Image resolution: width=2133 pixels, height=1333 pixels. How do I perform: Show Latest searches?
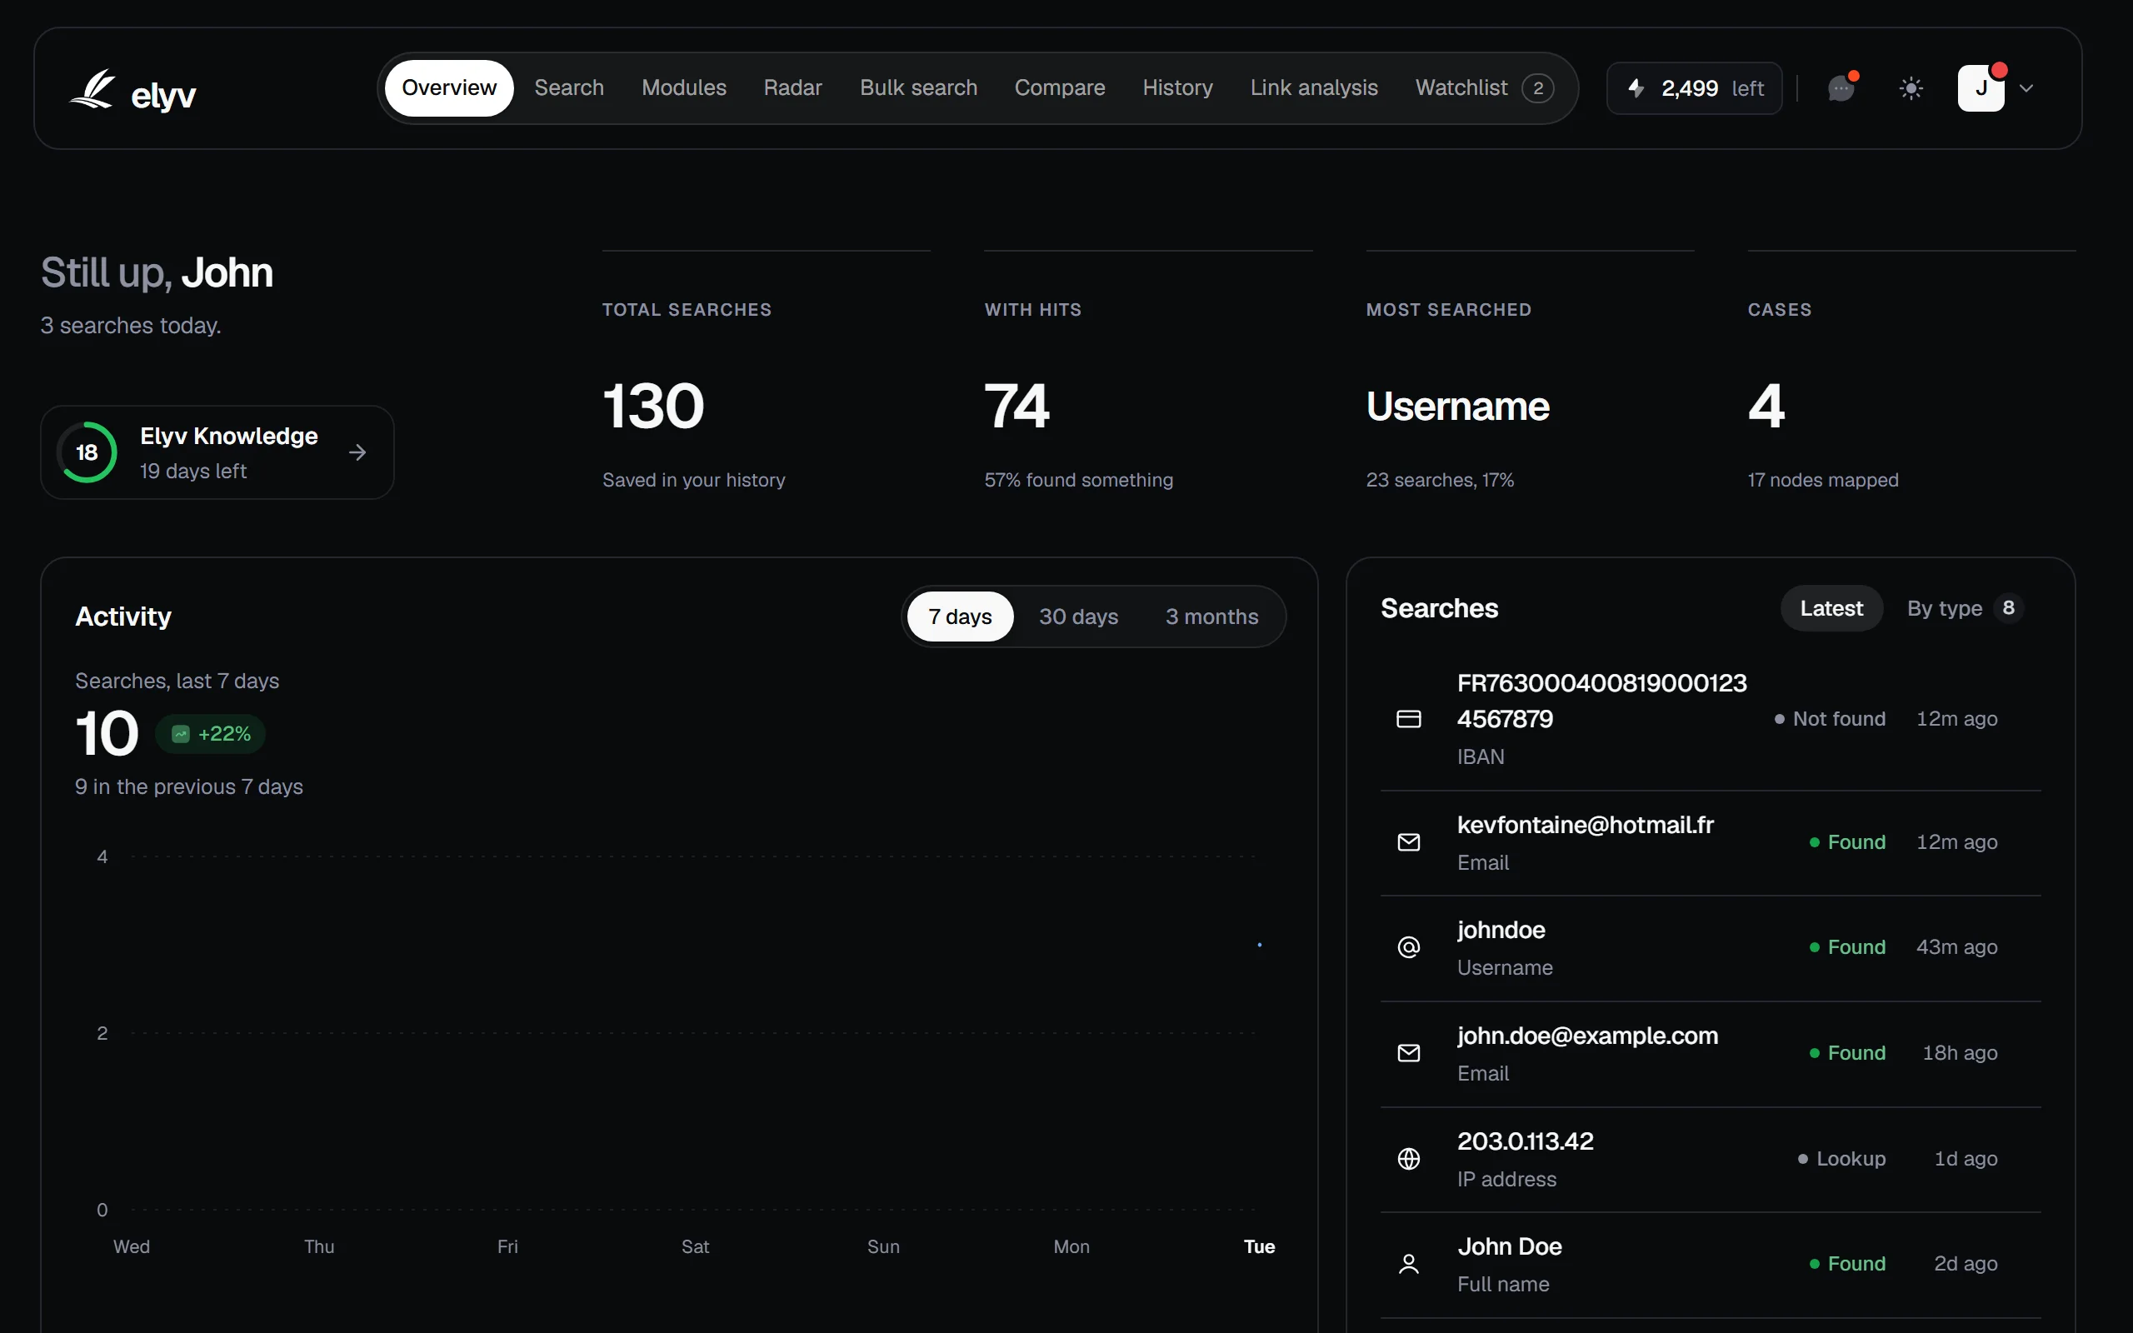click(x=1831, y=608)
